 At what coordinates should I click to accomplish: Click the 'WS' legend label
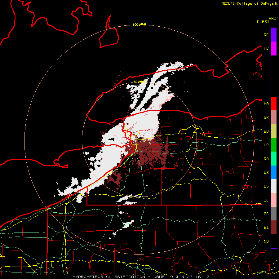(266, 173)
